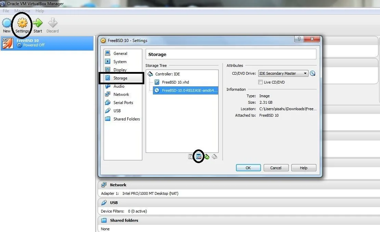Click Shared folders section header in details
Image resolution: width=380 pixels, height=232 pixels.
pyautogui.click(x=239, y=220)
